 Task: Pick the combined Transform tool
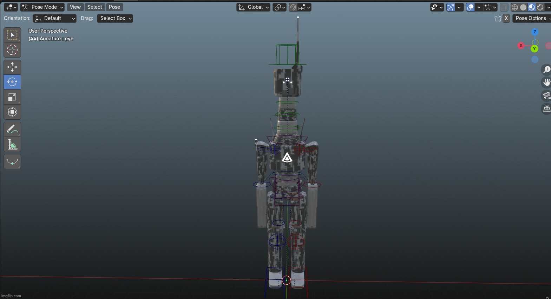click(x=12, y=112)
